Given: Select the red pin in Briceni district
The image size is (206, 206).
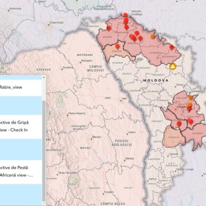Looking at the screenshot, I should coord(109,28).
